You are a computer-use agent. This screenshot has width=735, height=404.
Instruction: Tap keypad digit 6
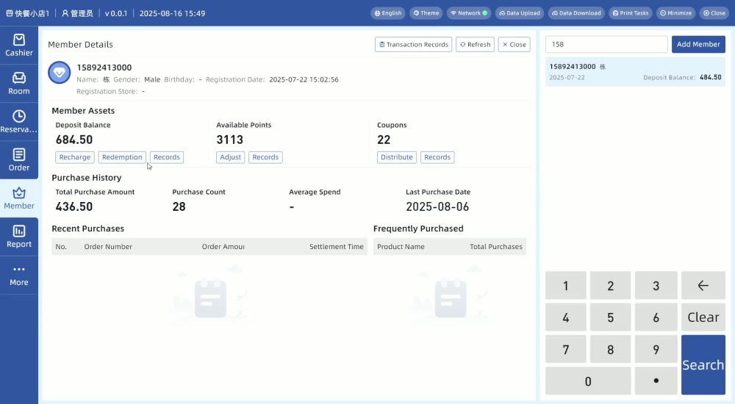[x=656, y=317]
